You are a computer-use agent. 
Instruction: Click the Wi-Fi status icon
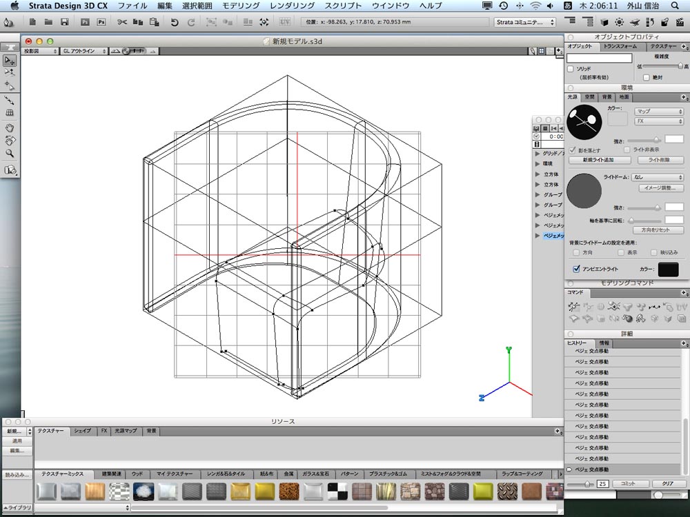535,6
